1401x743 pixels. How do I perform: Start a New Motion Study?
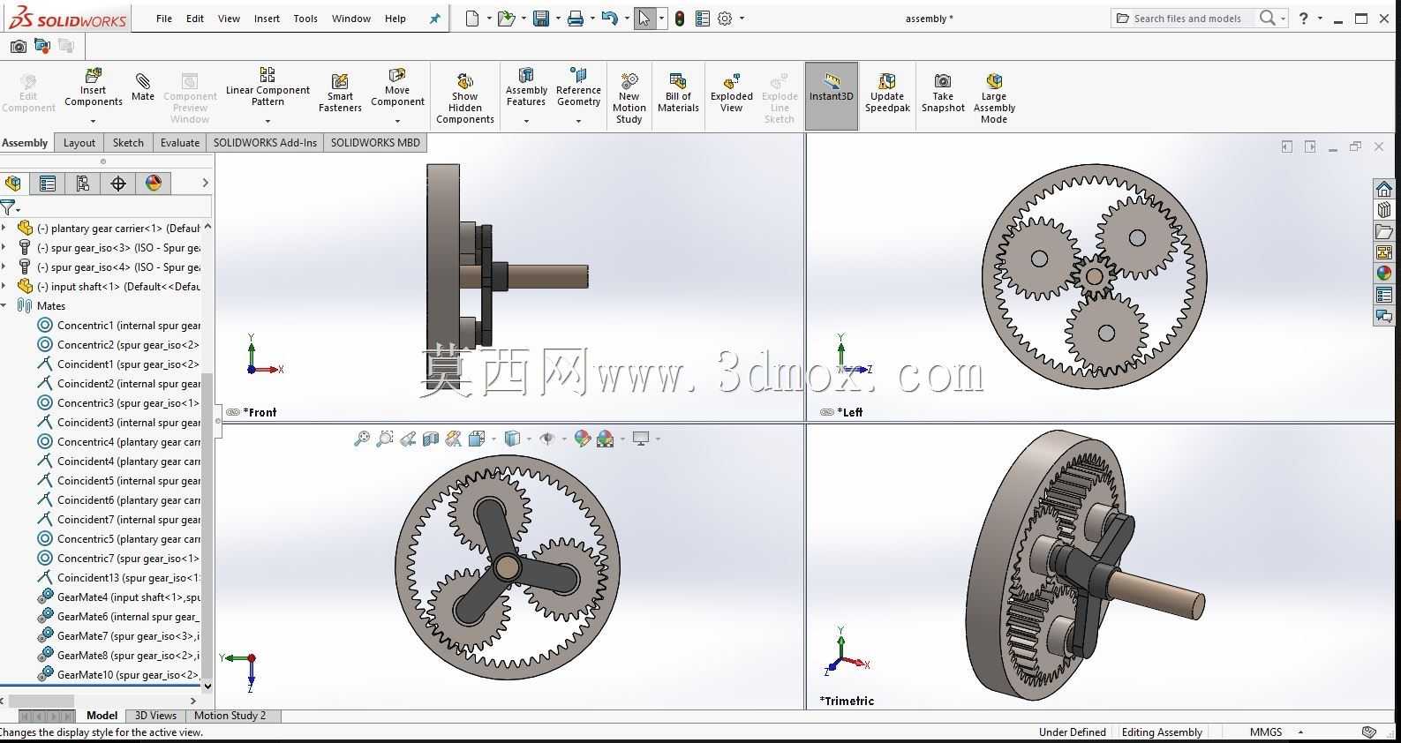(x=629, y=99)
